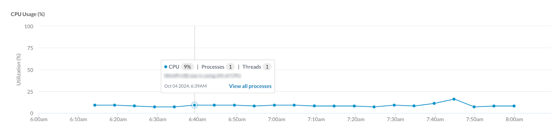This screenshot has width=557, height=129.
Task: Click the Threads count badge in tooltip
Action: 267,67
